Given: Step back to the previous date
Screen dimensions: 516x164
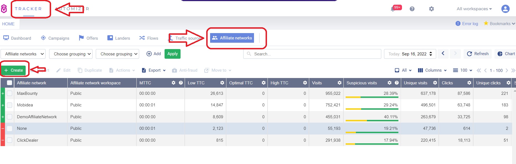Looking at the screenshot, I should [x=443, y=53].
